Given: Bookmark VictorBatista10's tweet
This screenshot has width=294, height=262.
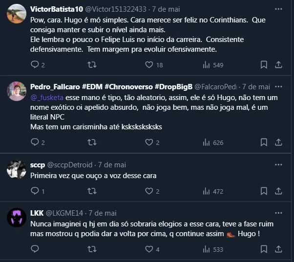Looking at the screenshot, I should [264, 65].
